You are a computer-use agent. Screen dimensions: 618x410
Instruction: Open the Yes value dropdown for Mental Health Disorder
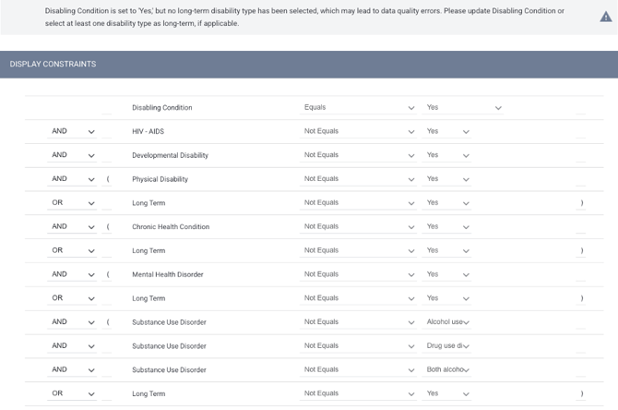[447, 274]
